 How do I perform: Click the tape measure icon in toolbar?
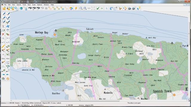click(x=125, y=8)
